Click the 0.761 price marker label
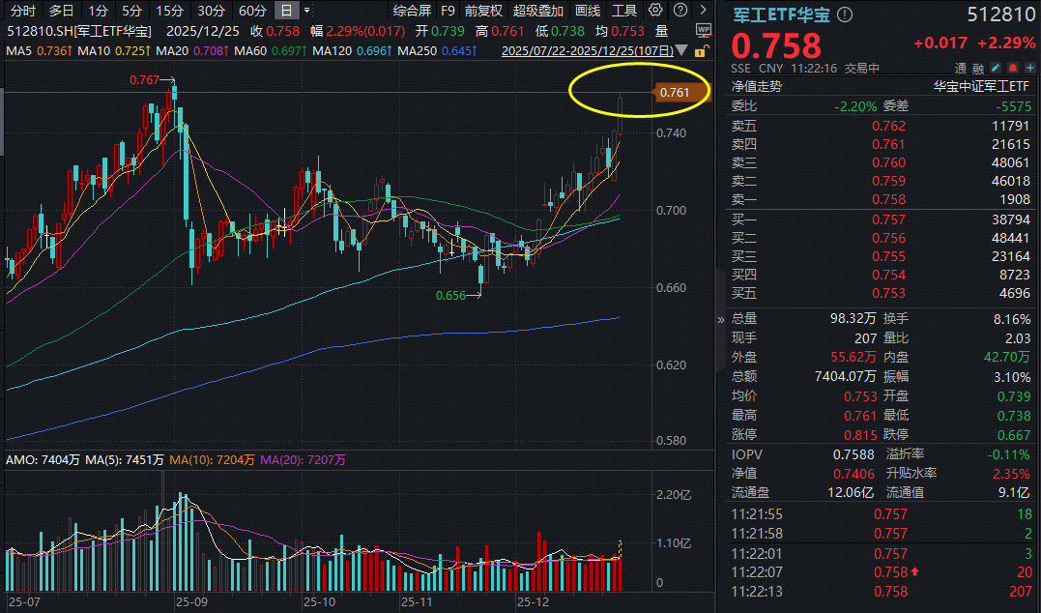Image resolution: width=1041 pixels, height=613 pixels. (674, 93)
